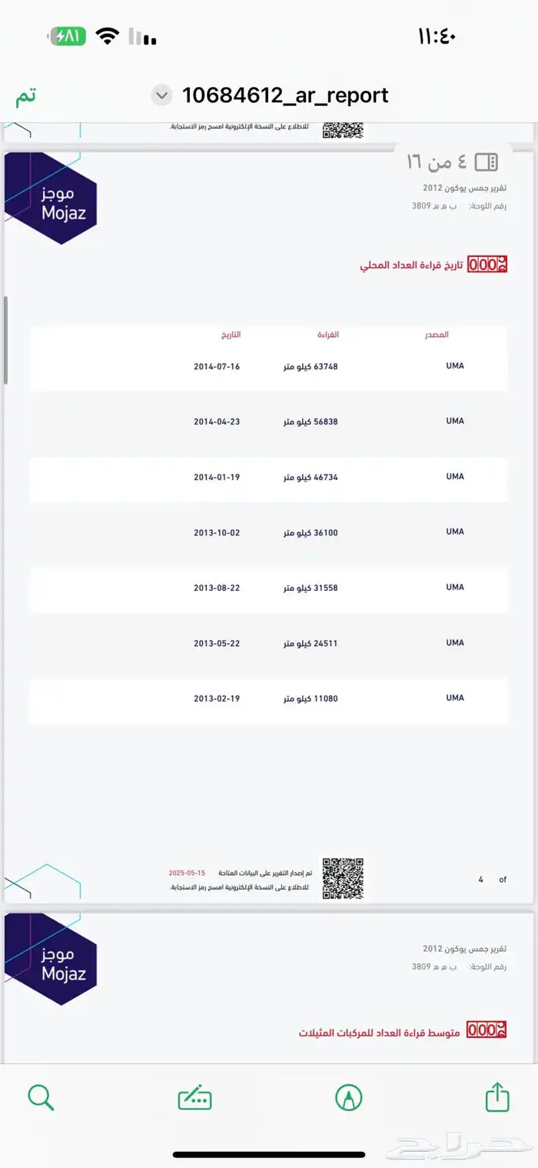Viewport: 538px width, 1168px height.
Task: Expand the chevron beside 10684612_ar_report
Action: pos(161,96)
